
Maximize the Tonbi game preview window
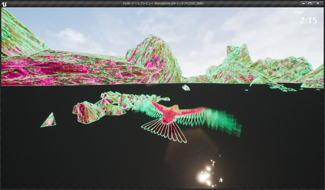[x=310, y=3]
